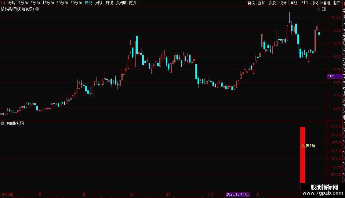
Task: Switch to 周线 weekly chart
Action: pos(99,3)
